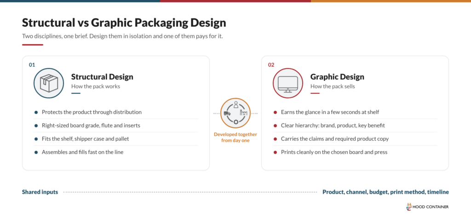The height and width of the screenshot is (222, 471).
Task: Click "Carries the claims and required product copy"
Action: coord(335,139)
